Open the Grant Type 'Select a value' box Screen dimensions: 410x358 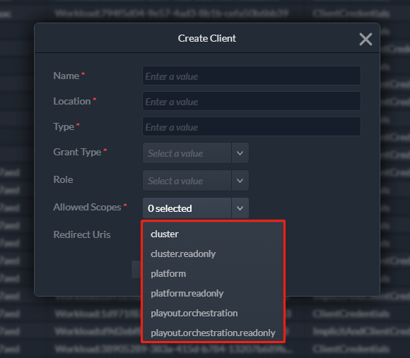click(x=187, y=153)
